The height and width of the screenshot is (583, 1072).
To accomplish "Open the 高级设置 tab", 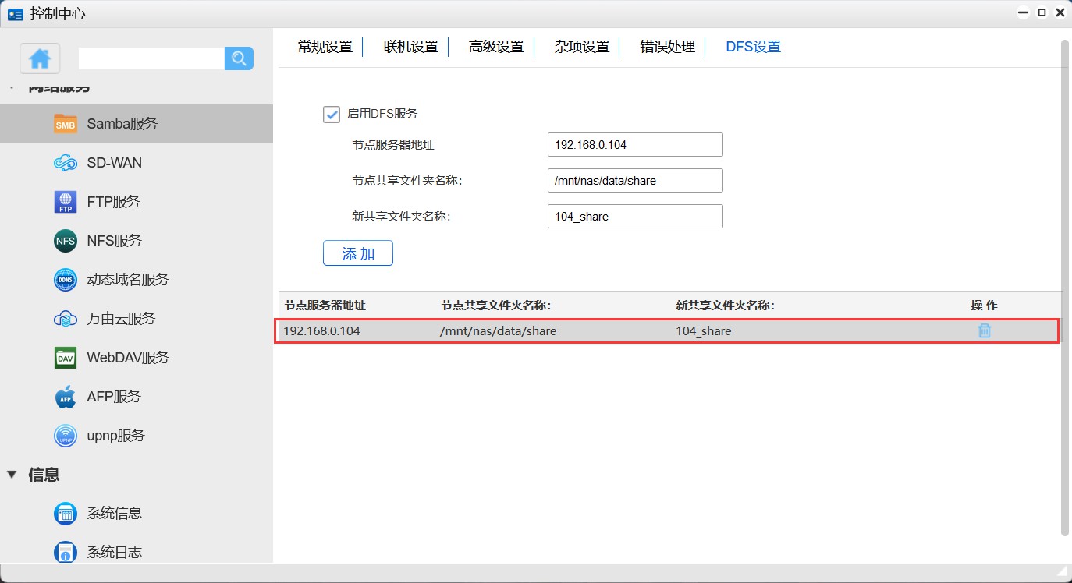I will pos(496,47).
